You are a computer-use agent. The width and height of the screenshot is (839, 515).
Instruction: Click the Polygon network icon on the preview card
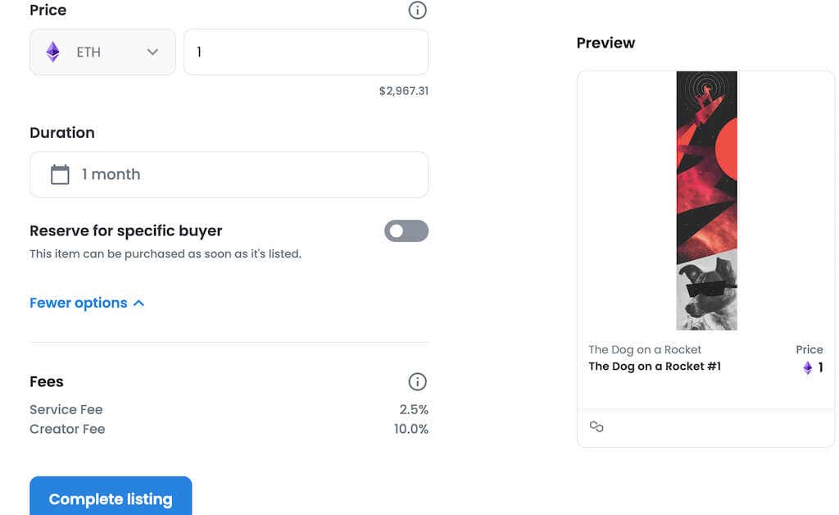[596, 426]
